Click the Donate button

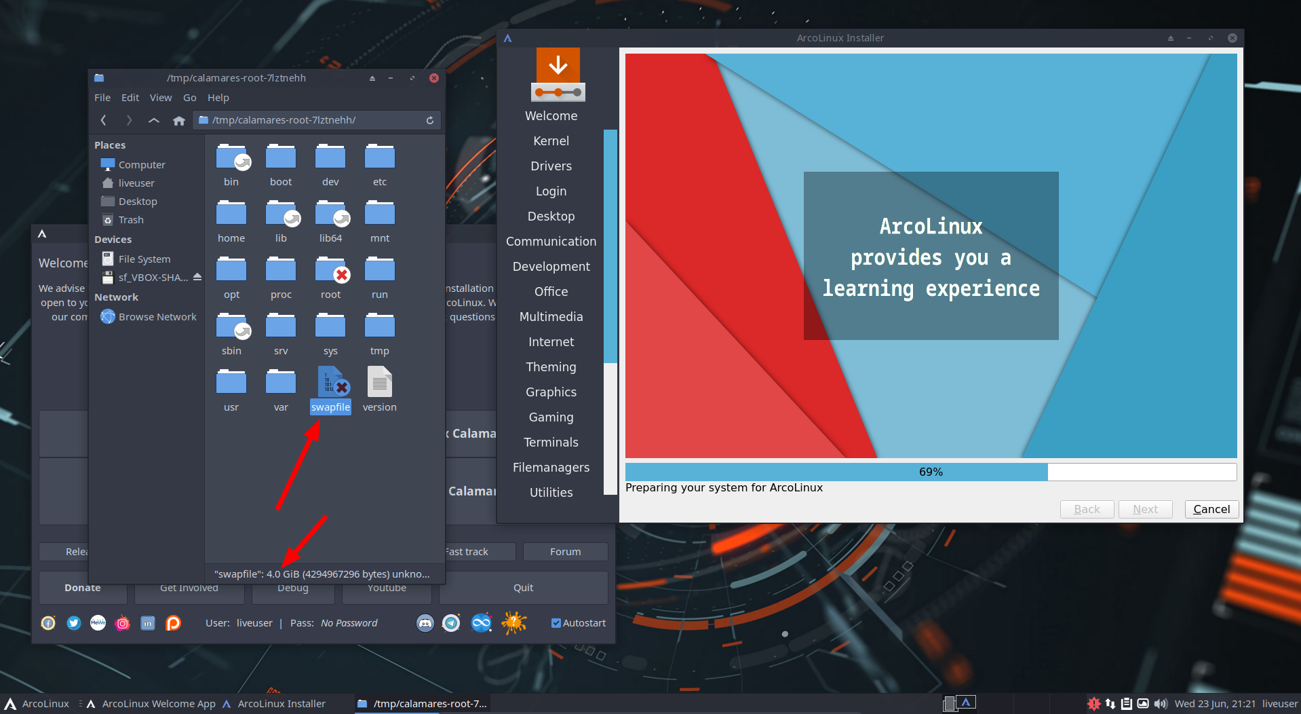(83, 588)
